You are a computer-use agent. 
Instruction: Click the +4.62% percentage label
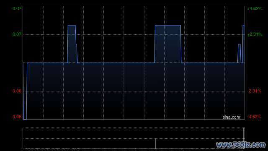(x=255, y=8)
